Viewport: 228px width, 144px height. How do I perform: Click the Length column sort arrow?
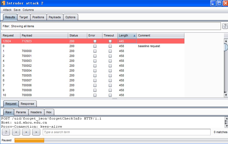pos(134,35)
